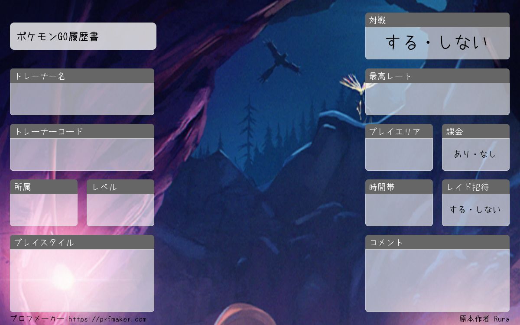Click the プレイエリア field
The height and width of the screenshot is (325, 520).
coord(399,154)
